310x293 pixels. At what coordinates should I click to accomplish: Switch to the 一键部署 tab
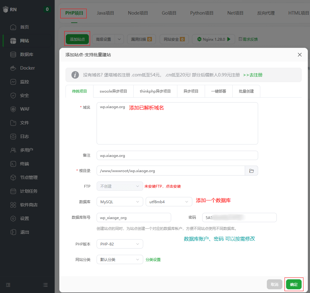pyautogui.click(x=218, y=91)
